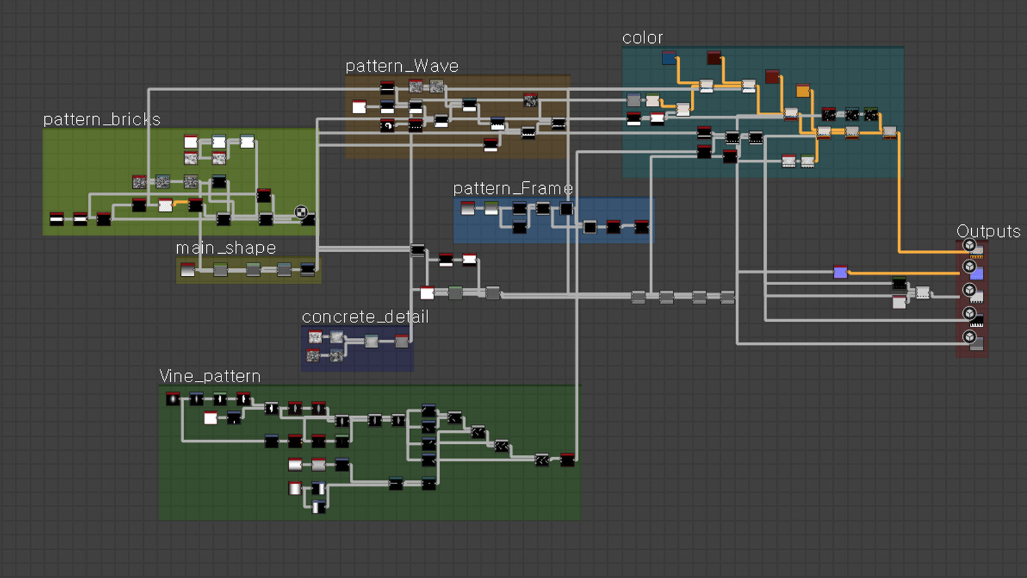Image resolution: width=1027 pixels, height=578 pixels.
Task: Select the blue-header black node ending main_shape frame
Action: 308,269
